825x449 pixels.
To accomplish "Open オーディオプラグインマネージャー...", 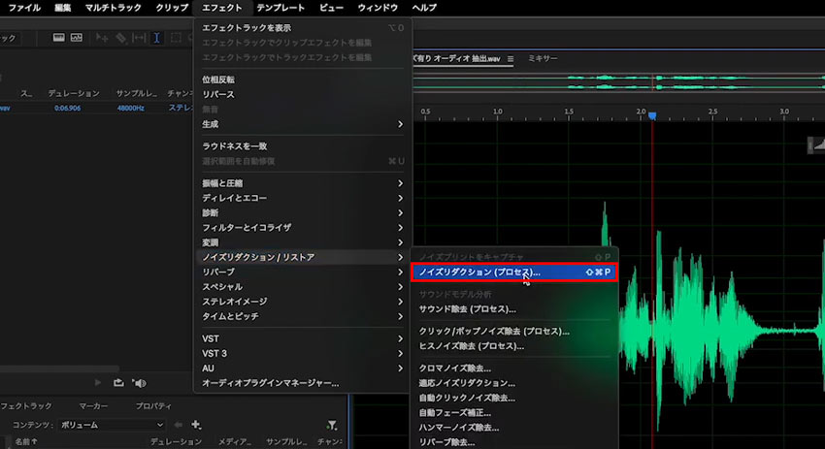I will 302,383.
